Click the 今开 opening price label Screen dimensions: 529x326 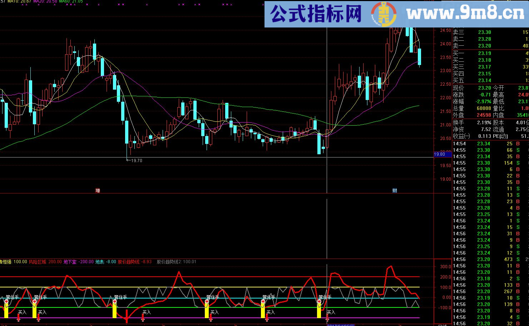pos(498,88)
